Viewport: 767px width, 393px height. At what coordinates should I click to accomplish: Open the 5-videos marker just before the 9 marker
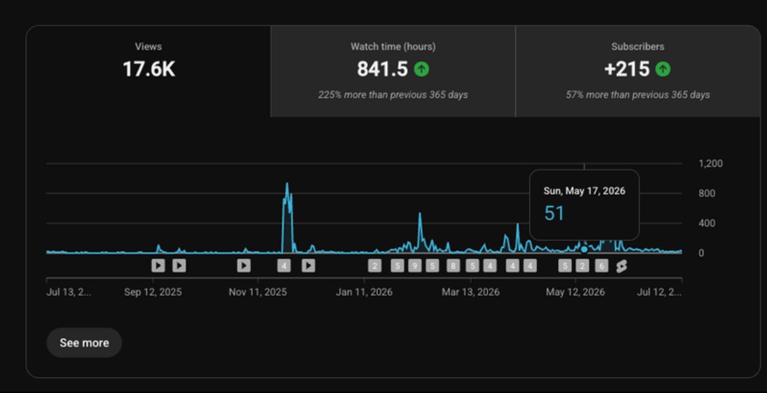(x=397, y=265)
